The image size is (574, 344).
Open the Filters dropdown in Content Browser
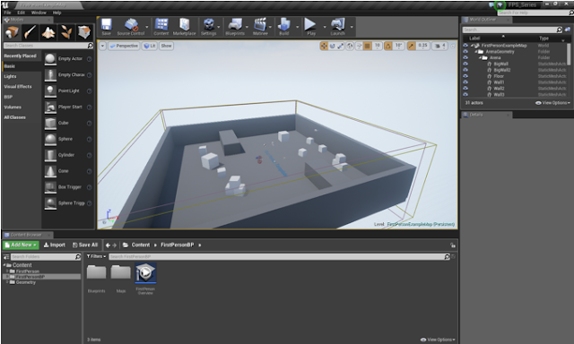[96, 256]
